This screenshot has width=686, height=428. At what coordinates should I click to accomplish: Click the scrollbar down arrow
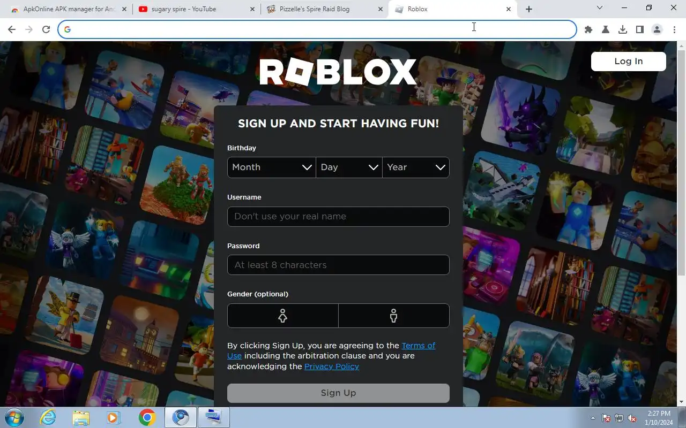point(681,402)
